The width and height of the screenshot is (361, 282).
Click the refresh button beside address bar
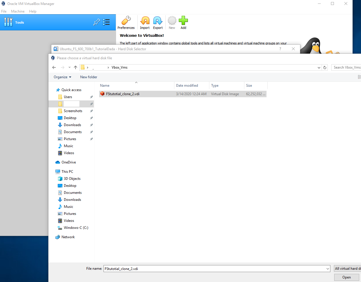[x=325, y=67]
